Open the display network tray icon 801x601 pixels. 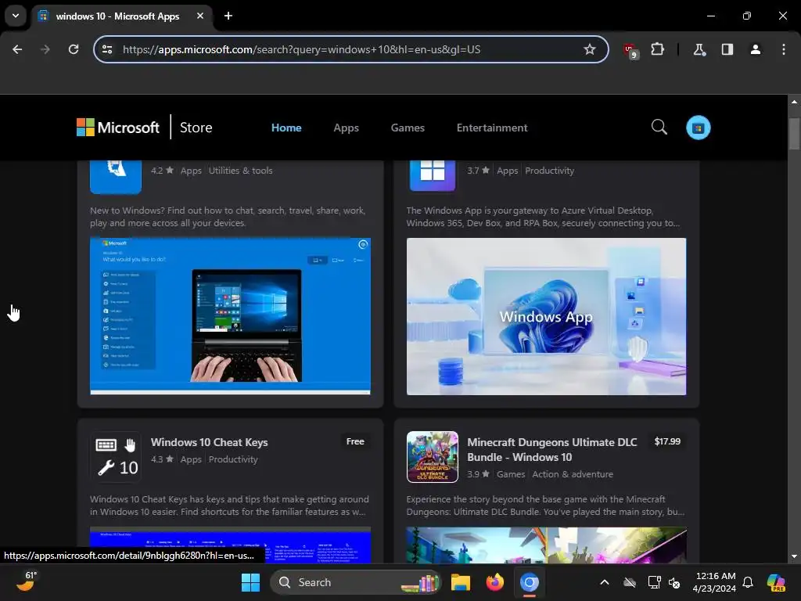click(x=654, y=582)
